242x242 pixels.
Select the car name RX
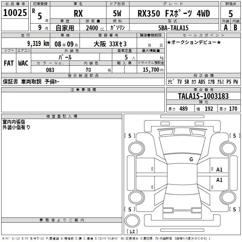(x=78, y=13)
